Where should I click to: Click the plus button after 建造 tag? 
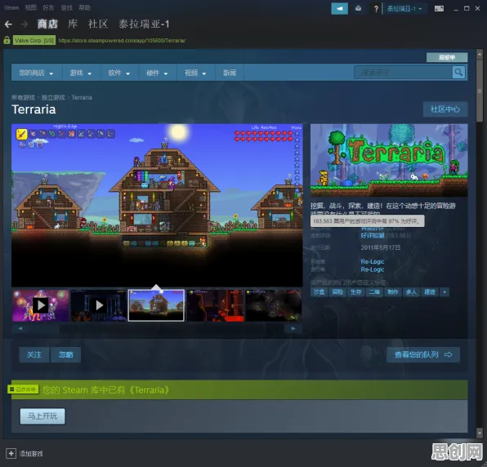click(445, 292)
